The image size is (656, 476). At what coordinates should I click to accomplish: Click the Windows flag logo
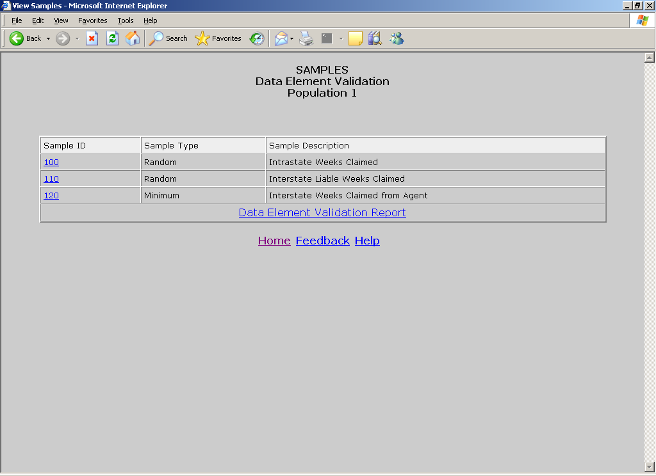pyautogui.click(x=642, y=20)
